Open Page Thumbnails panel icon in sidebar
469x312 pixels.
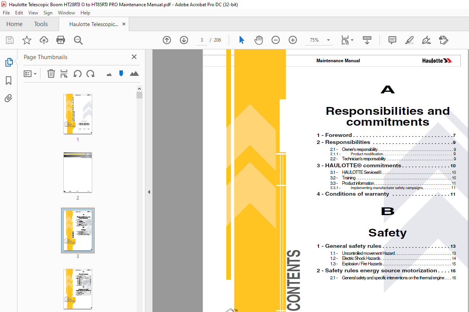(x=9, y=62)
